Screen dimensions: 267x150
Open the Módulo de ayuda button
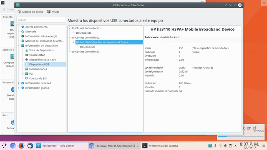30,12
